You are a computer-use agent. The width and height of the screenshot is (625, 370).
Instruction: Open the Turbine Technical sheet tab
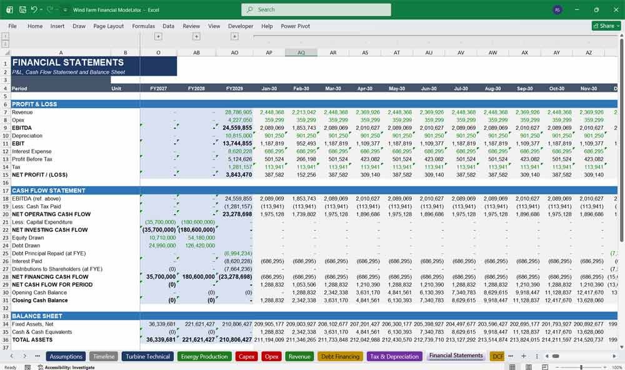click(x=147, y=356)
